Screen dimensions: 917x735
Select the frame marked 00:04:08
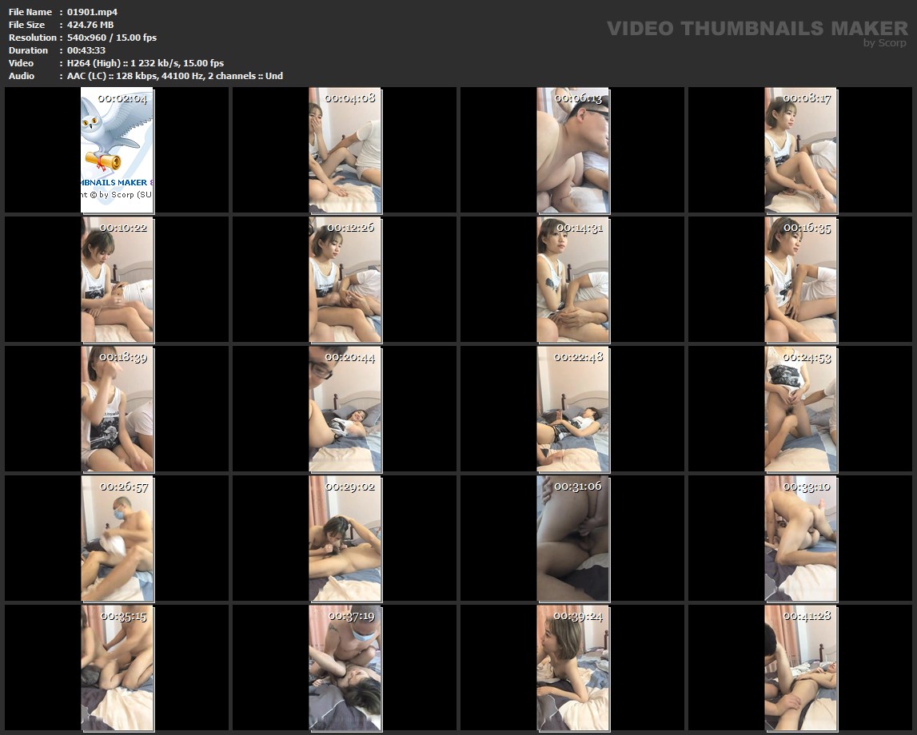pos(345,150)
